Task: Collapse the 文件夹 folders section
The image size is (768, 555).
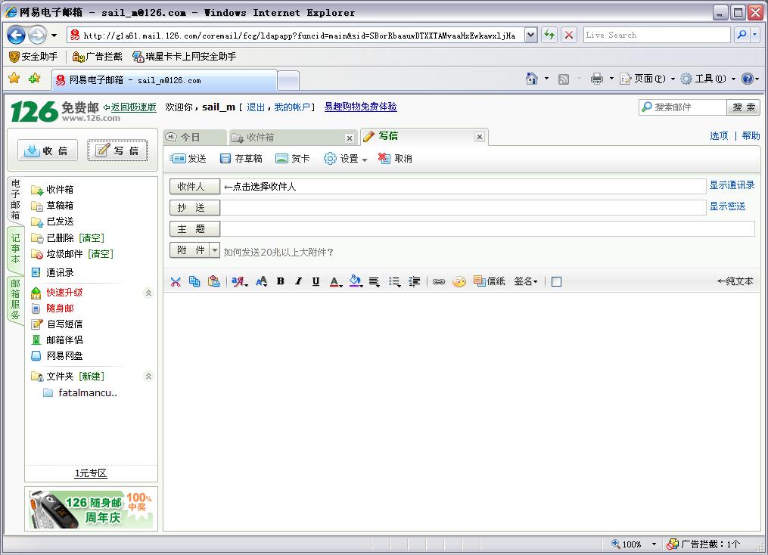Action: point(148,377)
